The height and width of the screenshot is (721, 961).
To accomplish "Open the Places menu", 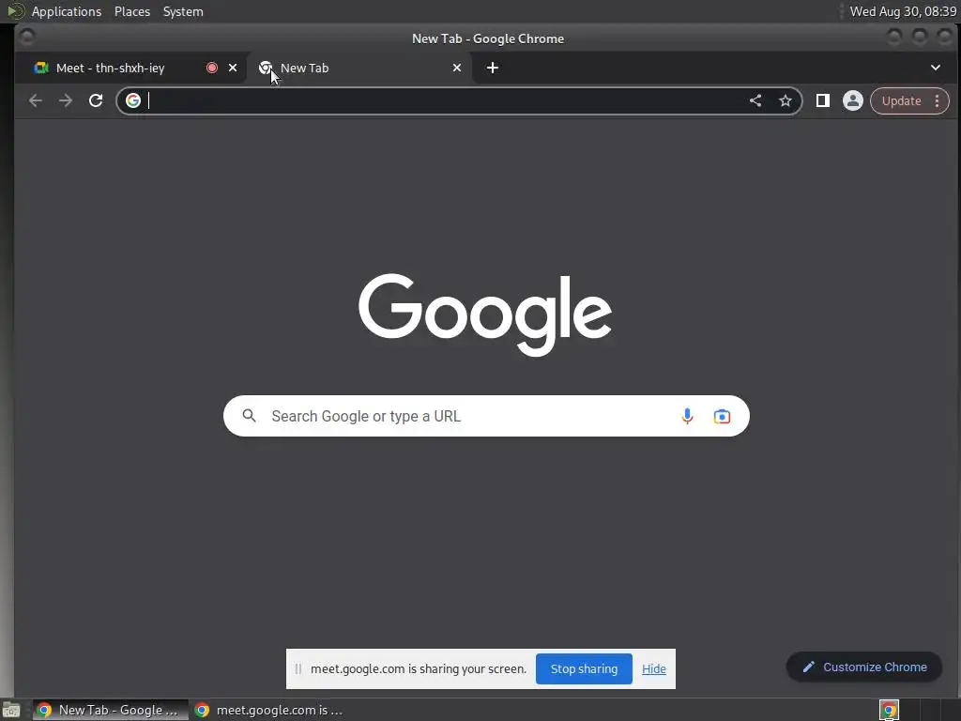I will [x=132, y=11].
